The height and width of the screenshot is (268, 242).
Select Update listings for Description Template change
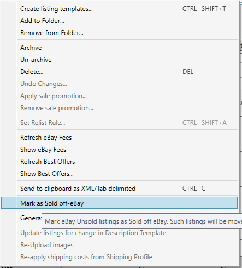(x=119, y=233)
